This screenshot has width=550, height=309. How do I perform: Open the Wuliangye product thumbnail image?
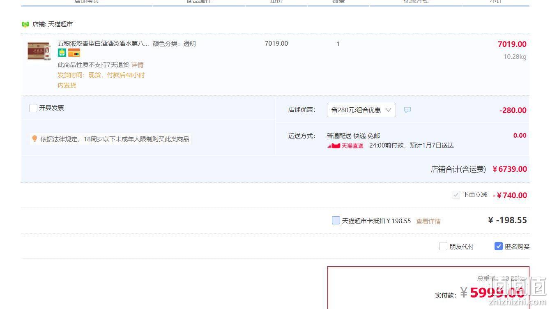point(39,51)
